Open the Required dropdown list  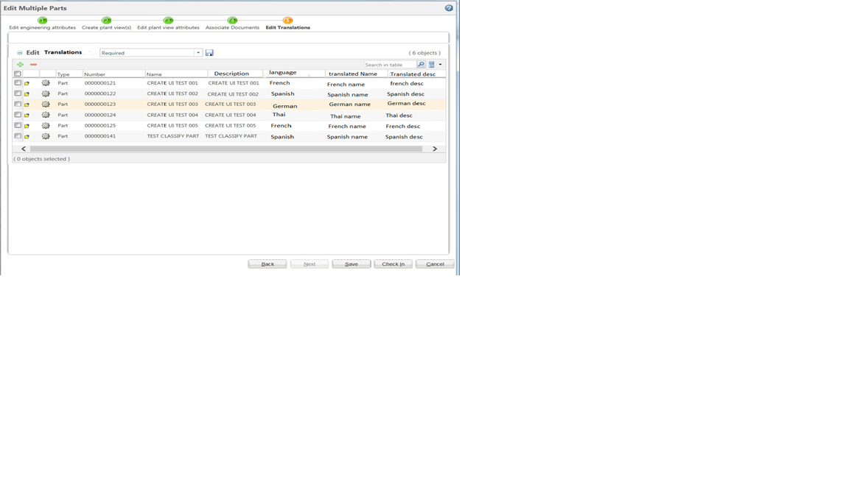pyautogui.click(x=198, y=52)
